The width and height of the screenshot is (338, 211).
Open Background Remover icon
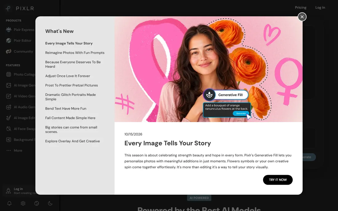click(9, 140)
